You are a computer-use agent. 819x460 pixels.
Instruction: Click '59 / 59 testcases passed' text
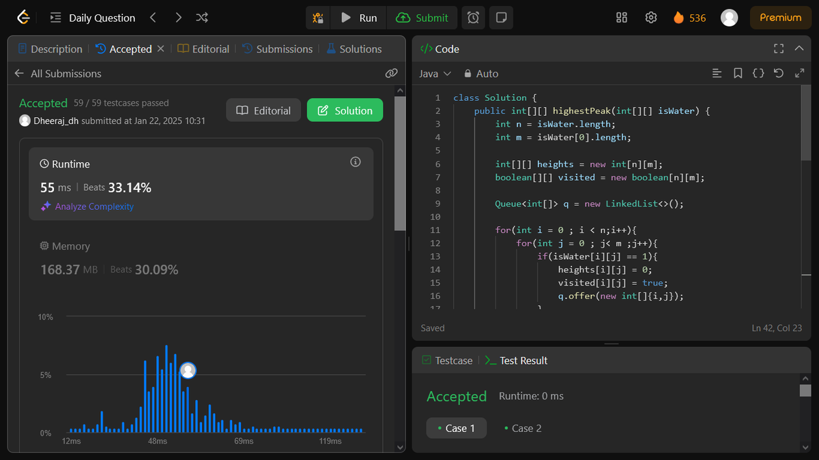(121, 103)
